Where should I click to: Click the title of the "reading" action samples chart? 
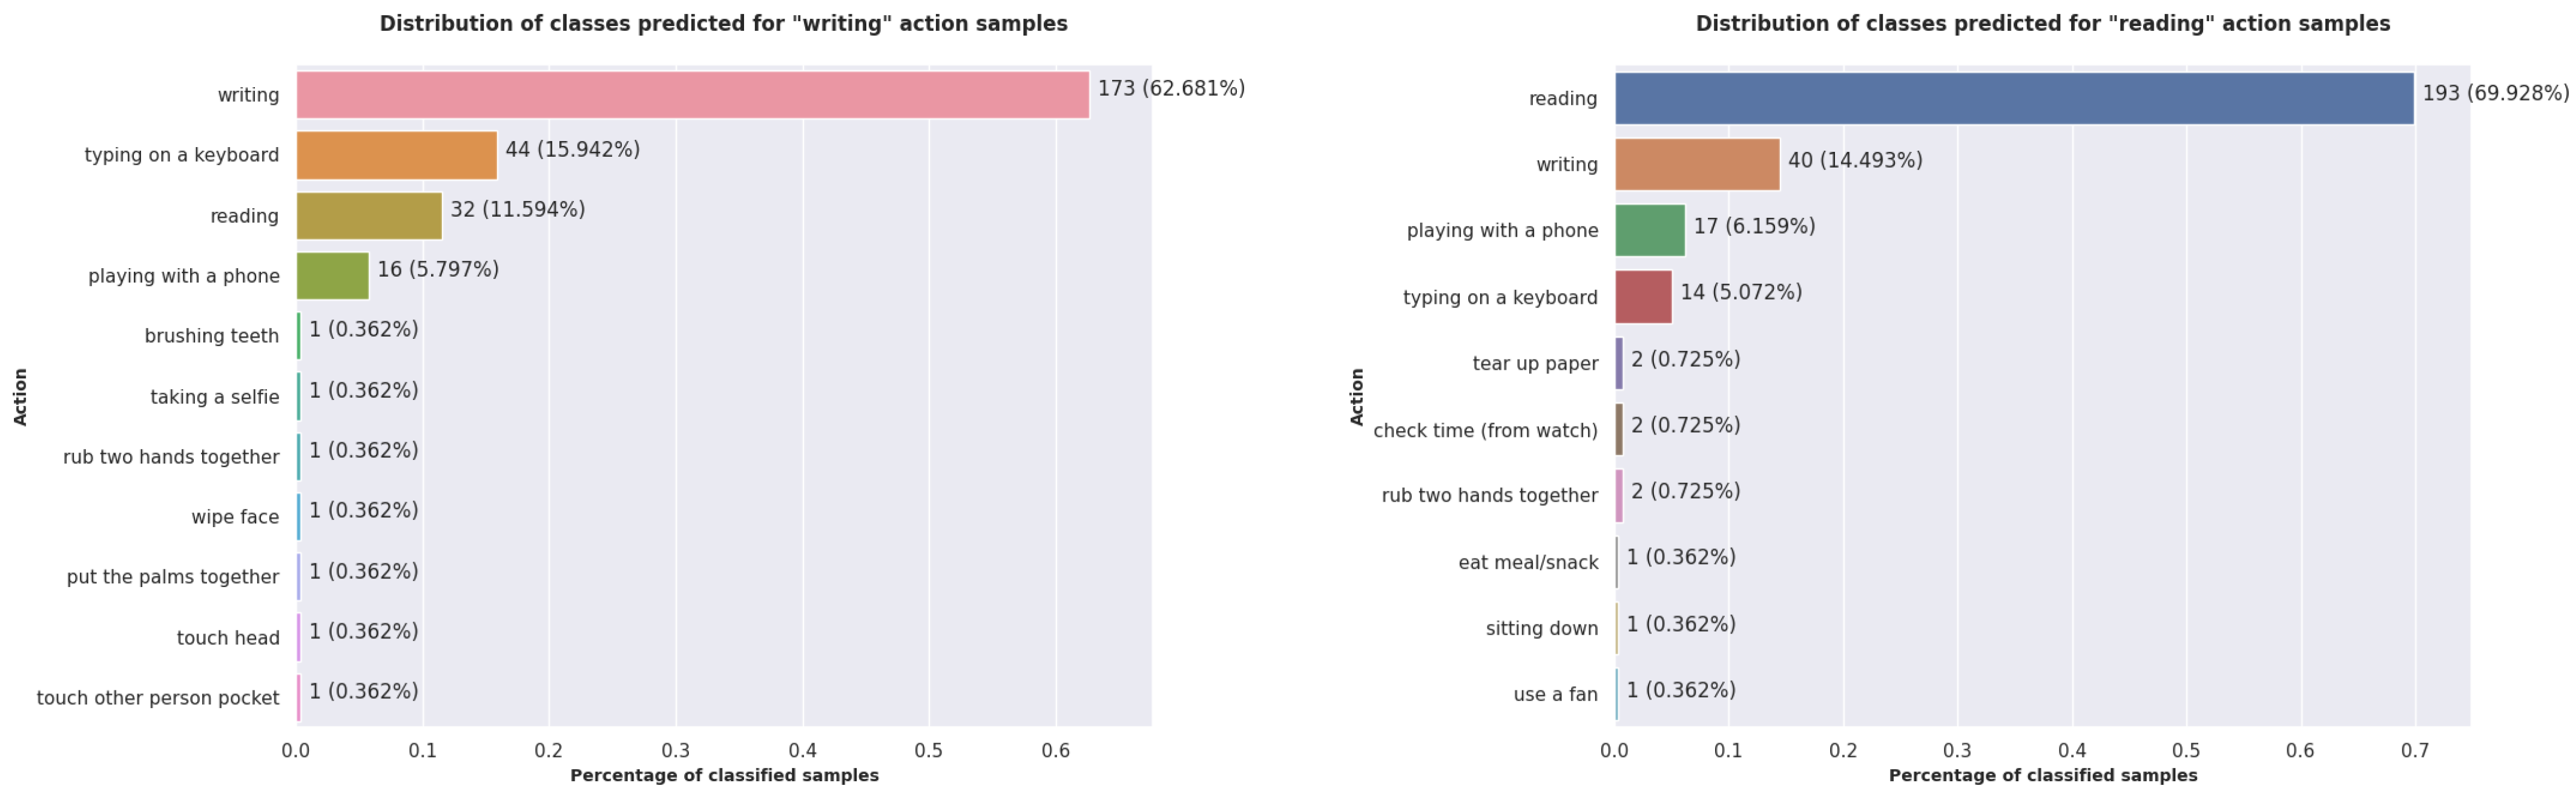pos(2042,23)
